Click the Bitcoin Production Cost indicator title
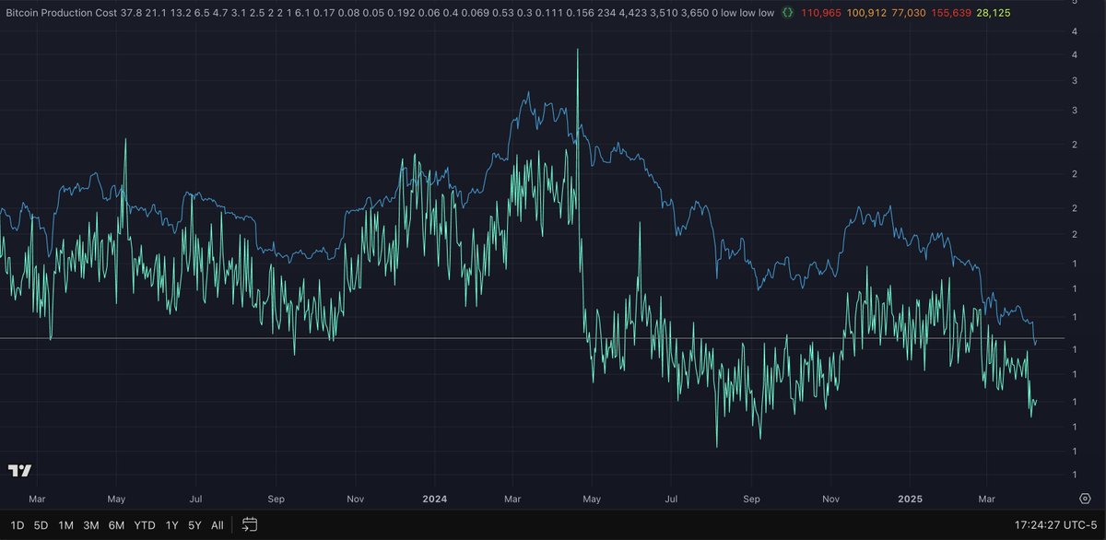 (x=64, y=14)
